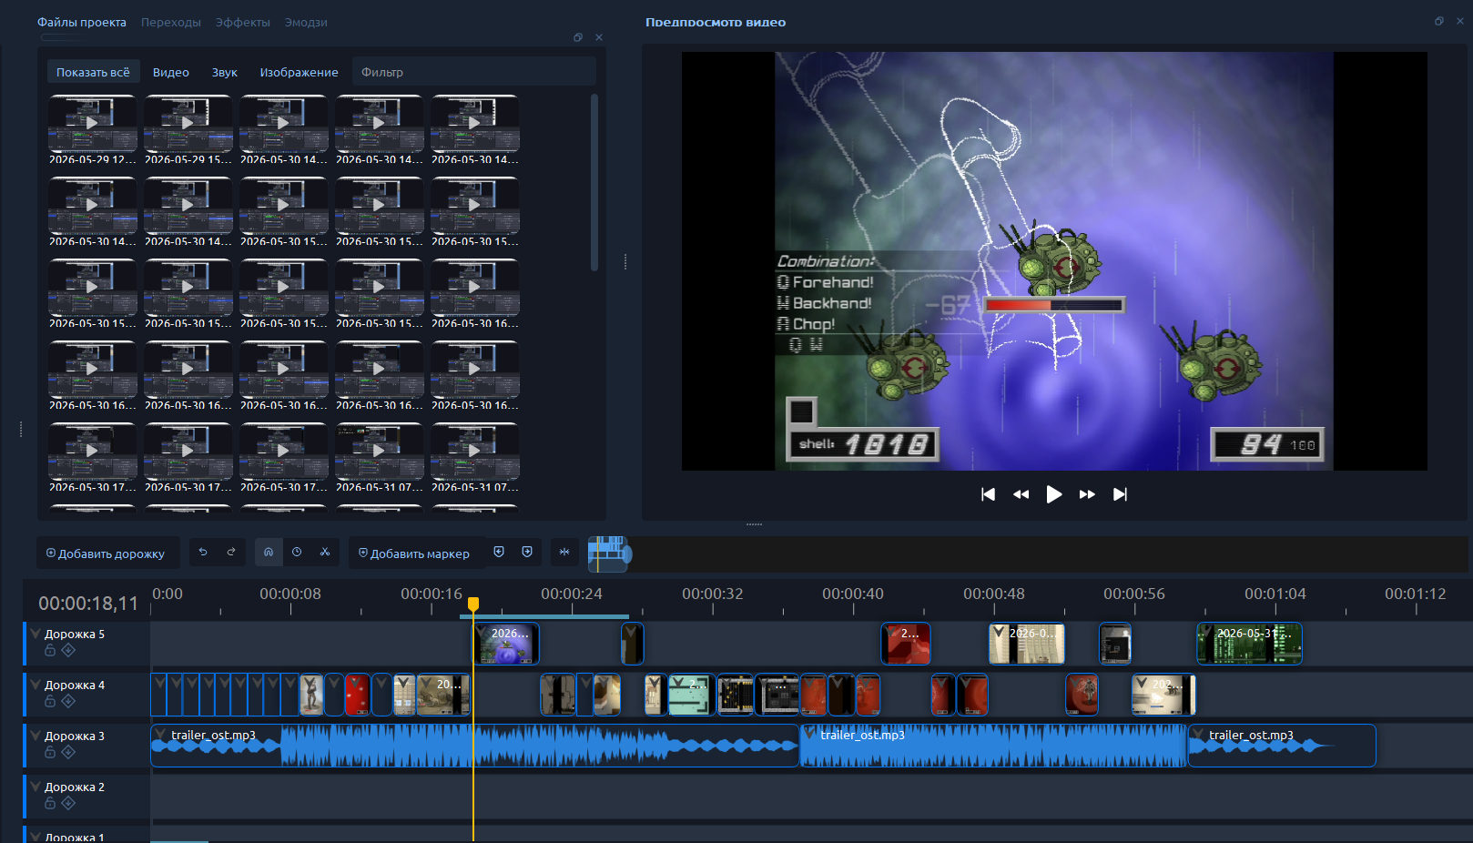Redo the last undone action

[231, 552]
